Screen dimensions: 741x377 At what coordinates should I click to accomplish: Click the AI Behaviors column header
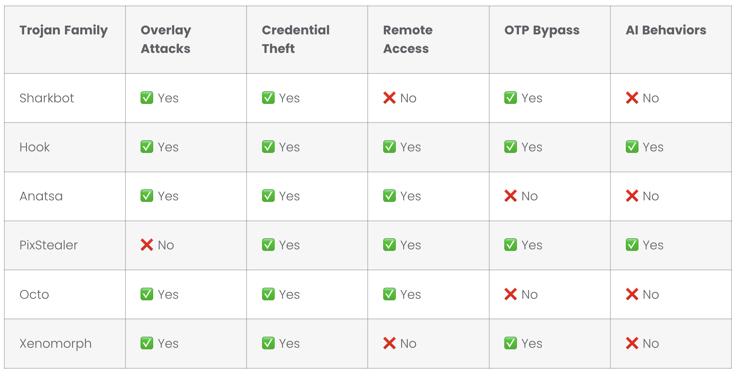coord(666,30)
